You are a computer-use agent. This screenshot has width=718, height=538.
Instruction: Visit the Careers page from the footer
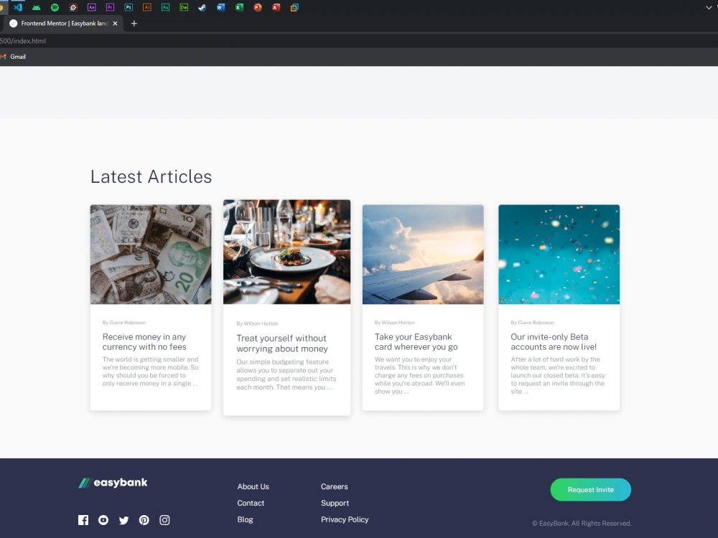point(334,486)
